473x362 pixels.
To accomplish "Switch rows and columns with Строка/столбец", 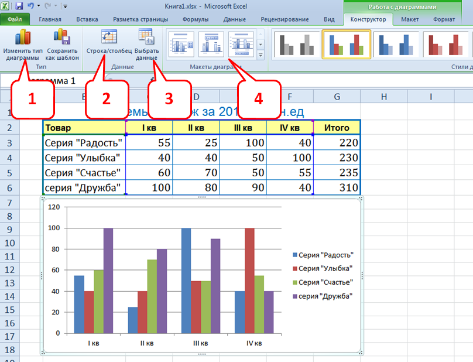I will tap(109, 37).
